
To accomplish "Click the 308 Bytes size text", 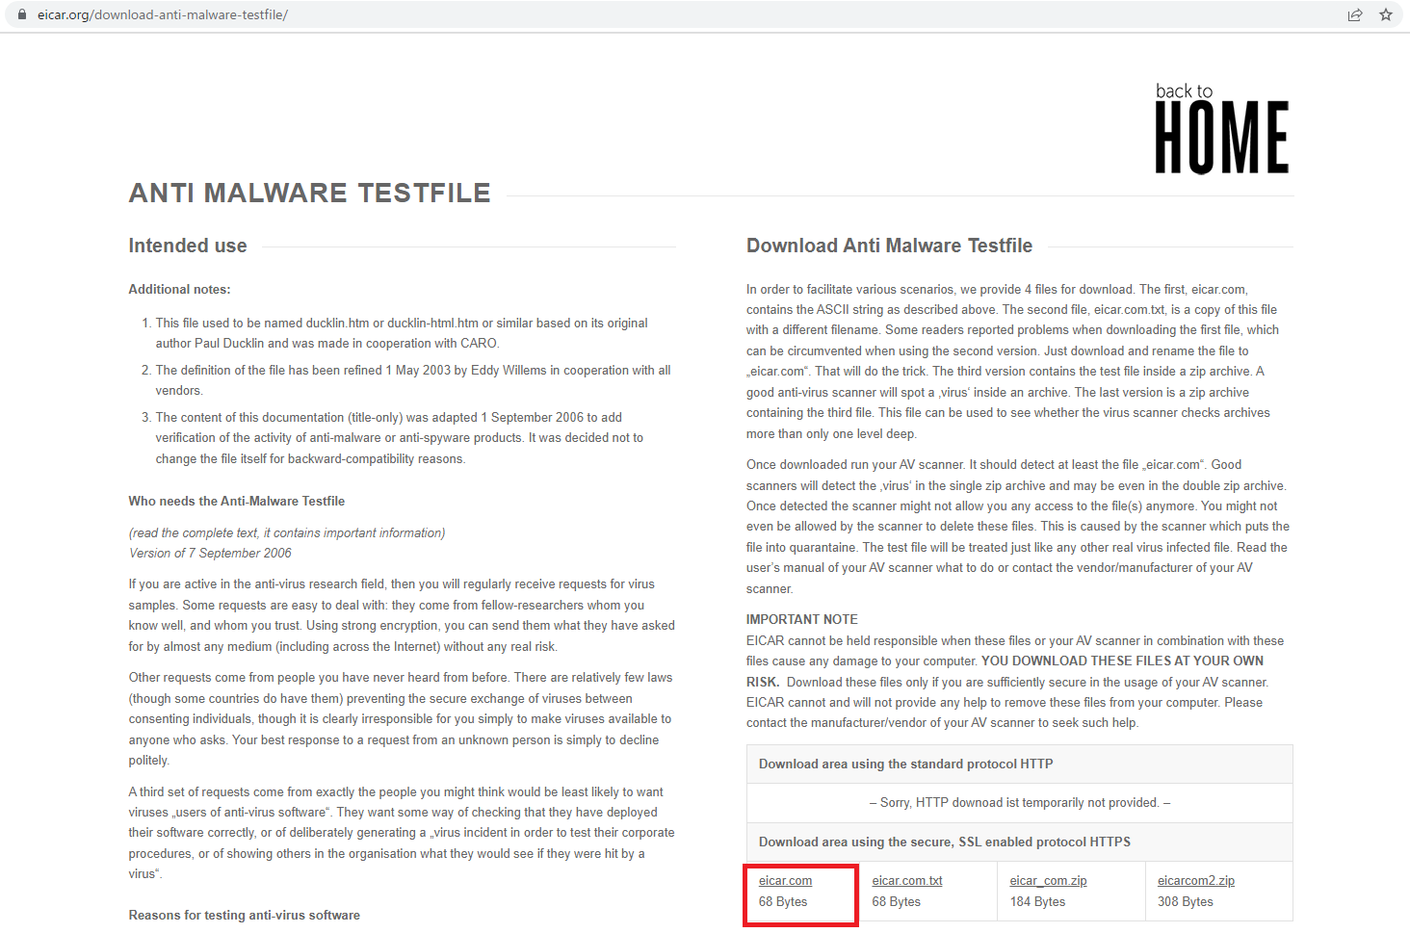I will click(1186, 902).
